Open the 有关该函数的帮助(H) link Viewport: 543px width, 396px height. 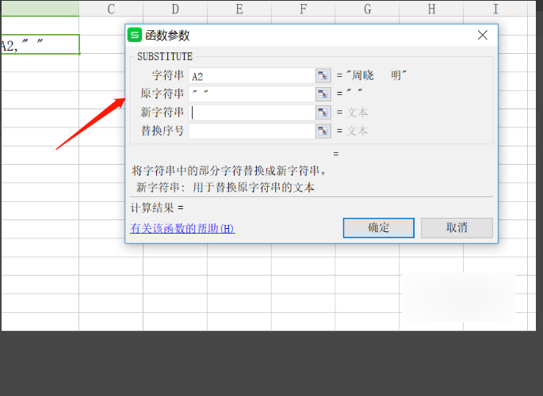click(182, 228)
